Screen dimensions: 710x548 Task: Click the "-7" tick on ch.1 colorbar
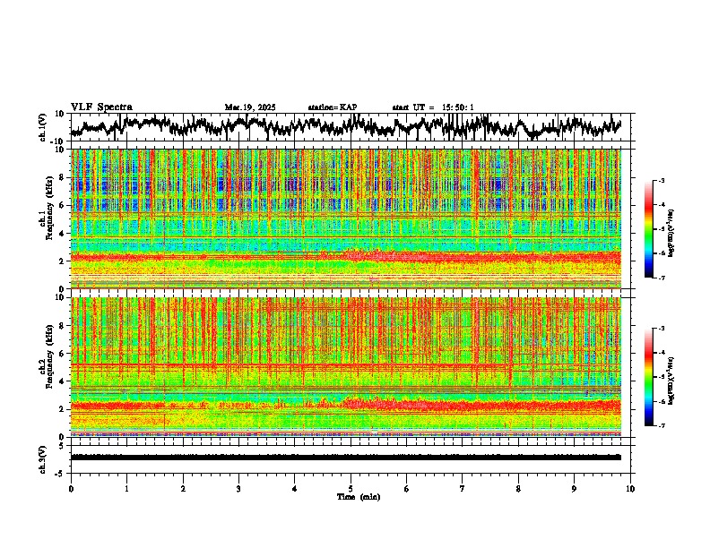pyautogui.click(x=661, y=278)
